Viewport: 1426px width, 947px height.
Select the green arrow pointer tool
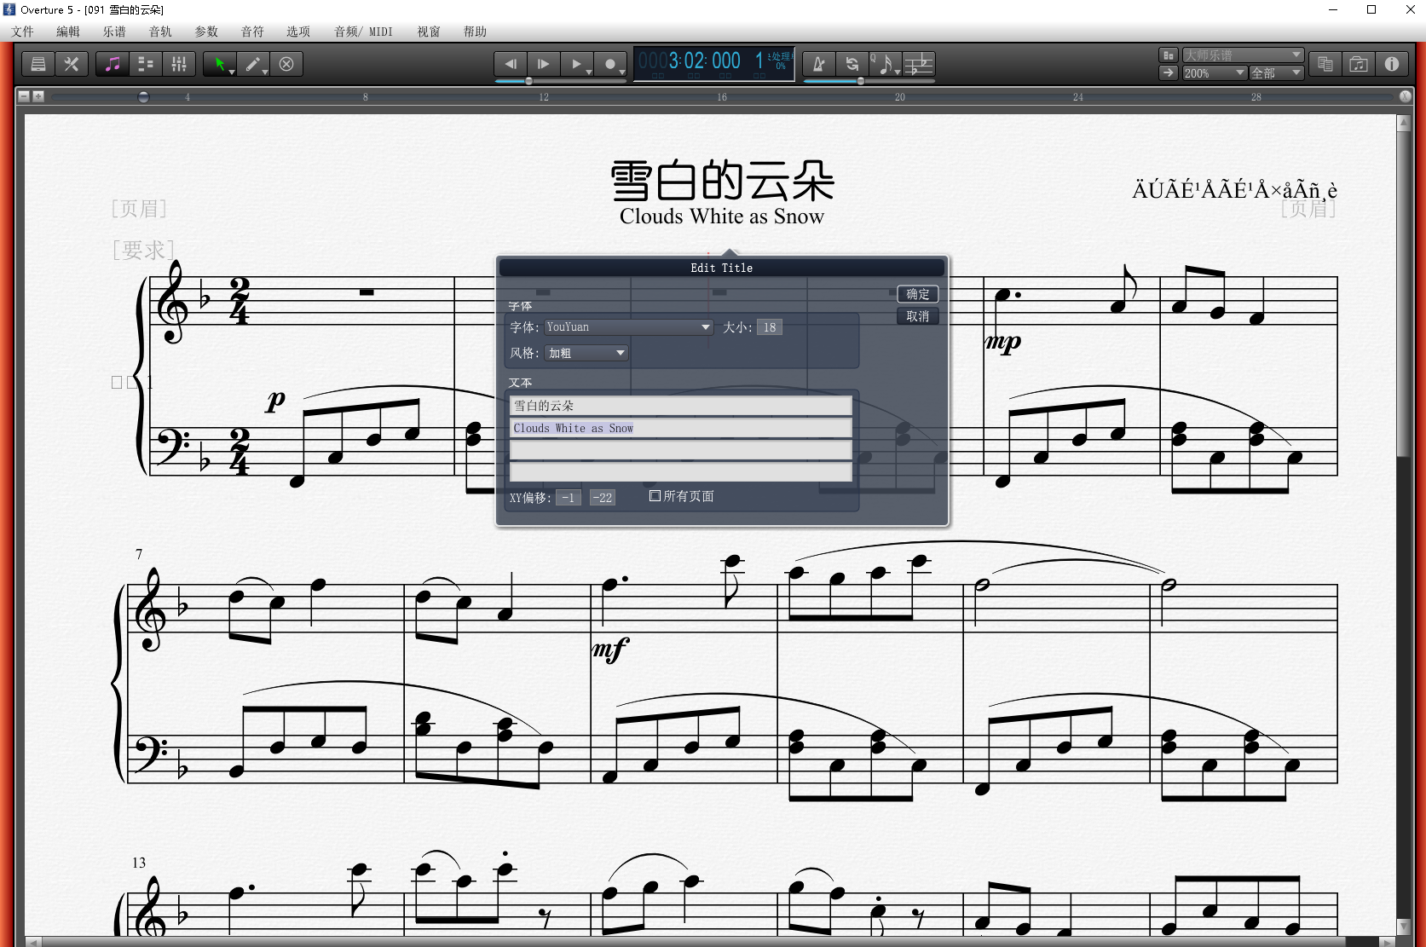click(219, 64)
